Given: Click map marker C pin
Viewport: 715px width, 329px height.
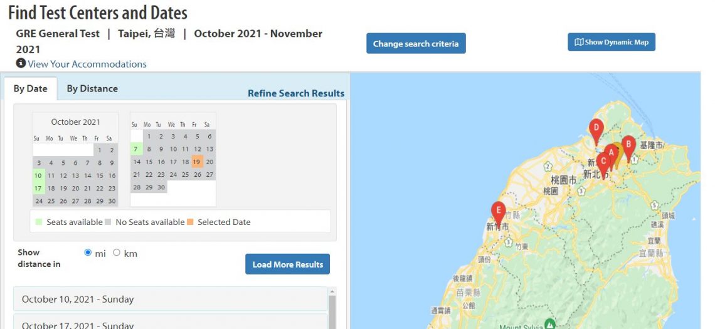Looking at the screenshot, I should 603,162.
